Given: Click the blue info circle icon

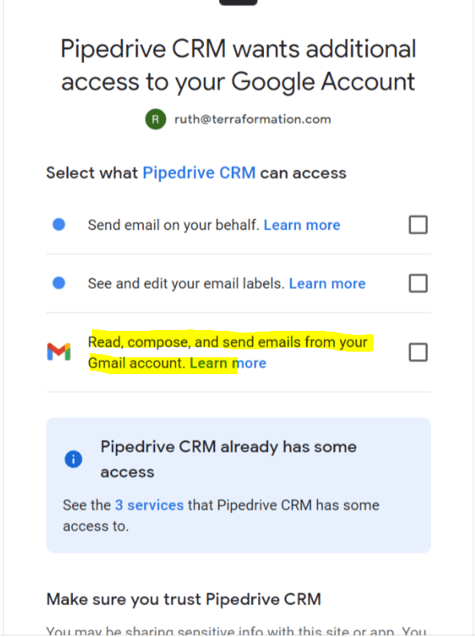Looking at the screenshot, I should 74,459.
